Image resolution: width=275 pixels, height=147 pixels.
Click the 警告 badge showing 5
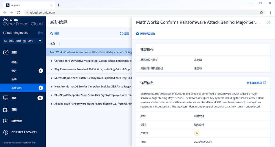pos(41,71)
